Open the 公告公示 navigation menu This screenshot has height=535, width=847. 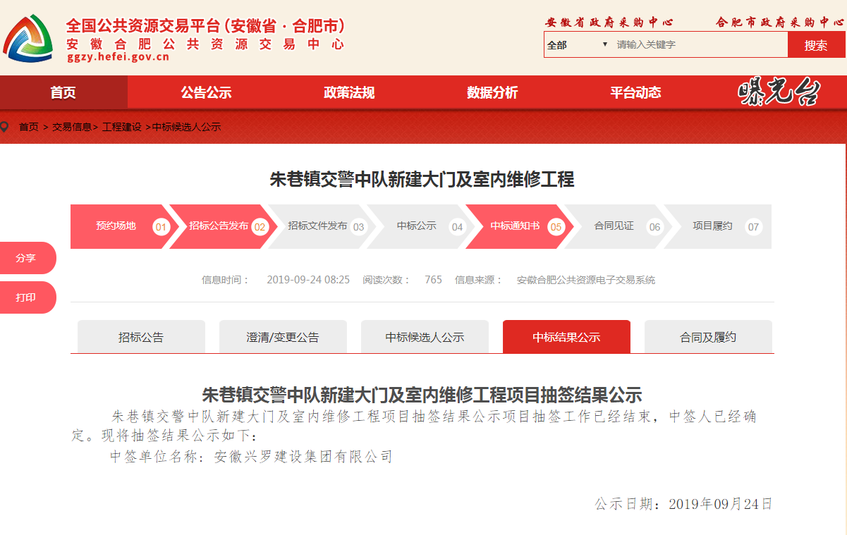206,92
